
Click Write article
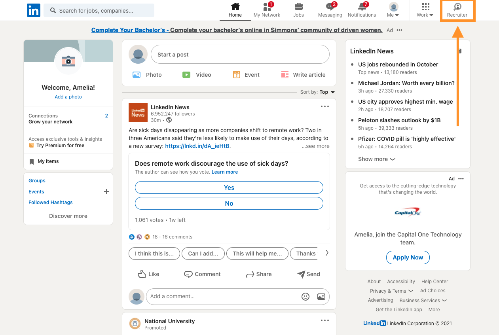coord(303,75)
